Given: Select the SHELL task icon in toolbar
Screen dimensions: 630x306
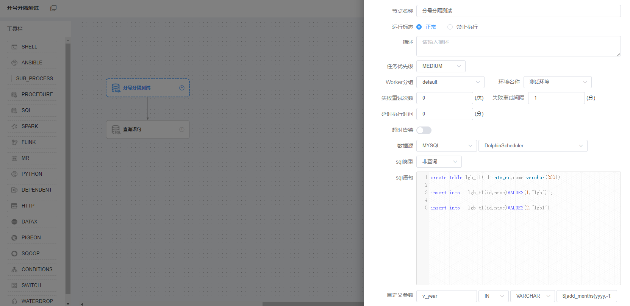Looking at the screenshot, I should click(x=14, y=47).
